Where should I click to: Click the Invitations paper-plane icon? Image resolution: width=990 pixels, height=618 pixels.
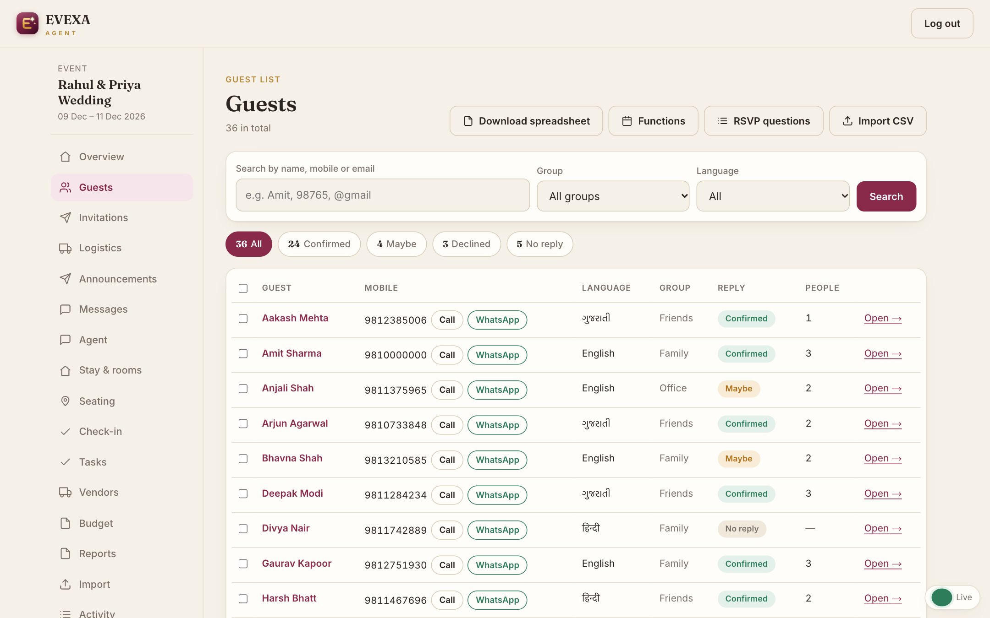pos(66,217)
